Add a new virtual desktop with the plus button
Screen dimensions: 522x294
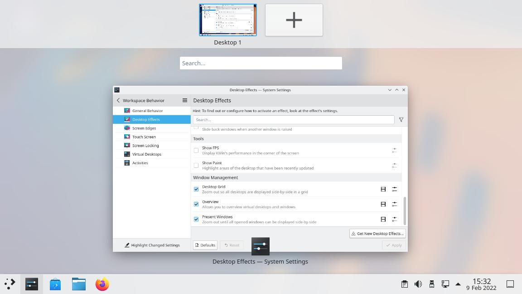click(x=294, y=20)
